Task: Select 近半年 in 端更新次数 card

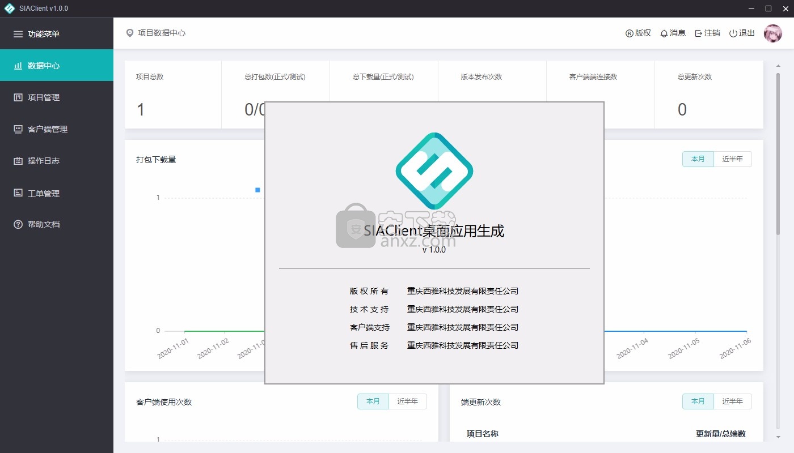Action: pyautogui.click(x=733, y=401)
